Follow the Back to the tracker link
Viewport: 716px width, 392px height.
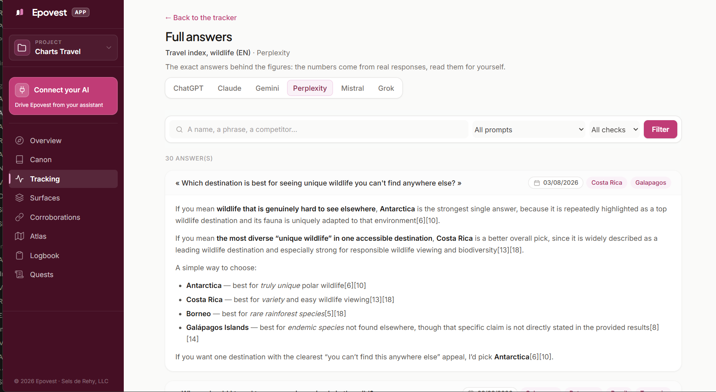pos(201,18)
